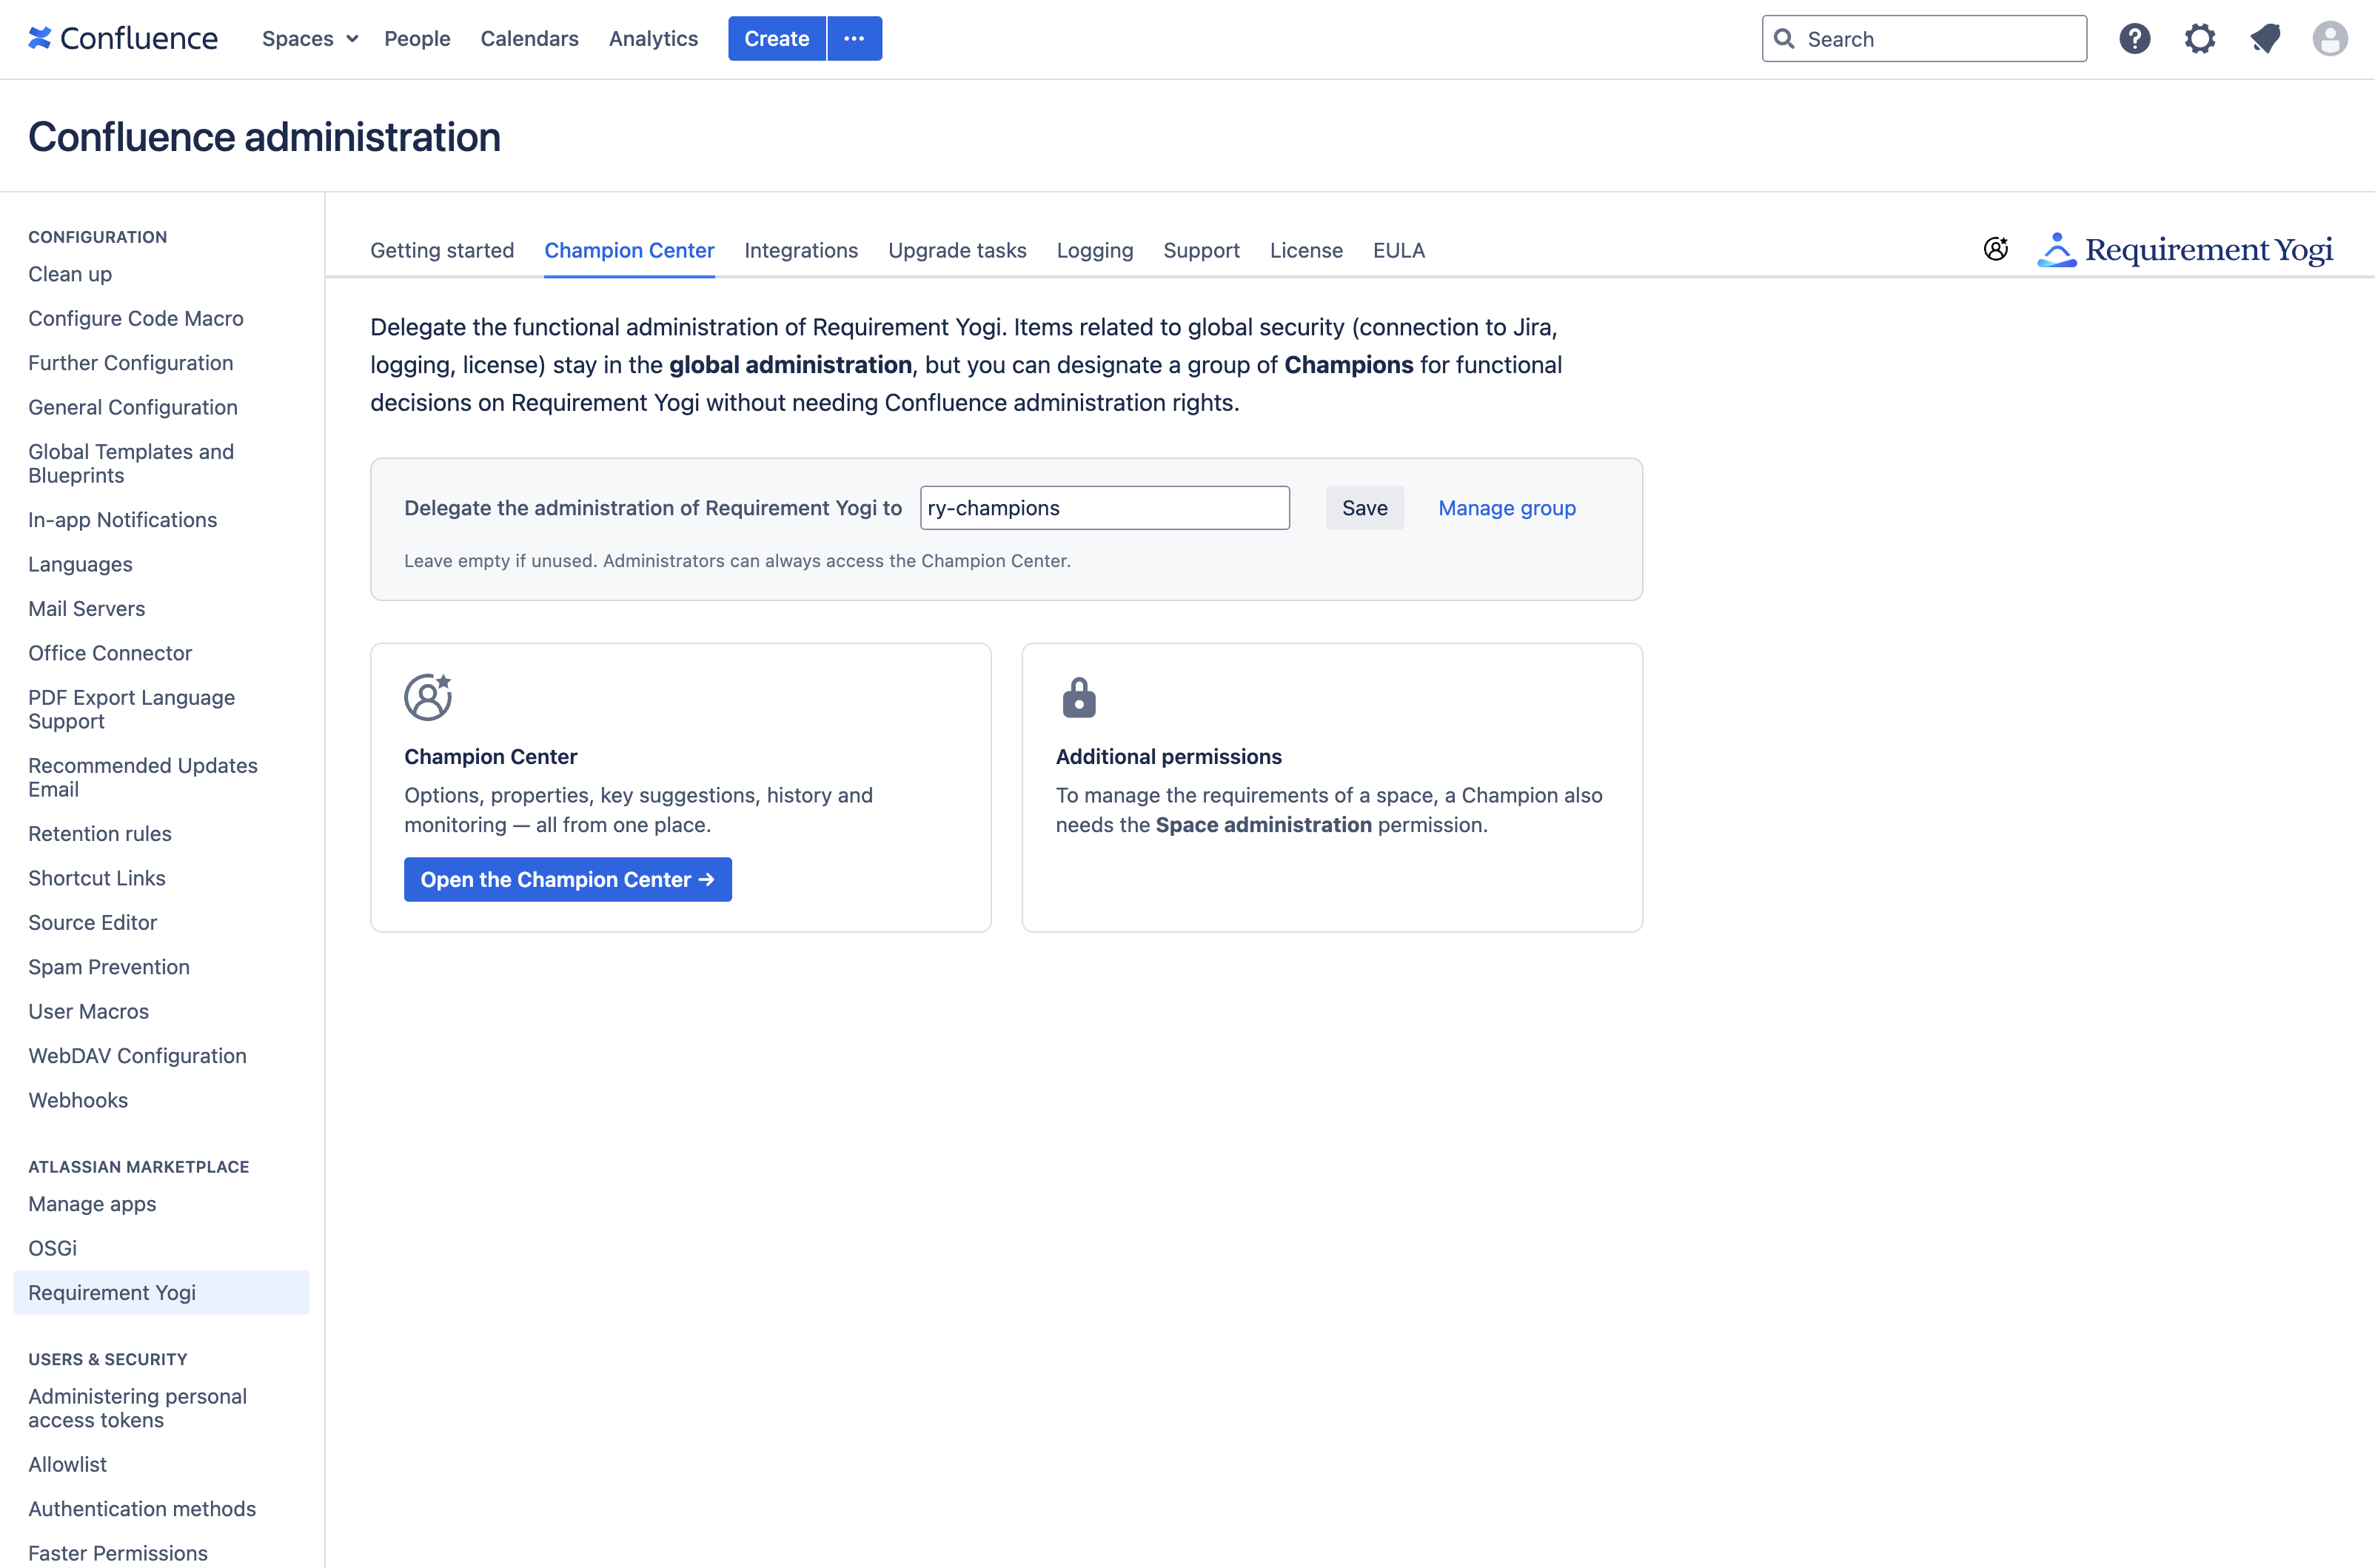Click the search magnifier icon

[x=1784, y=39]
